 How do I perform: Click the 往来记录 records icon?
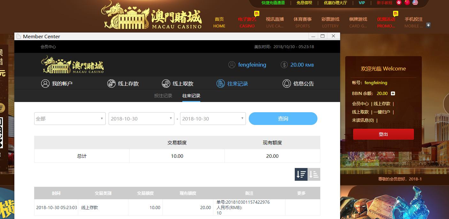pos(220,84)
